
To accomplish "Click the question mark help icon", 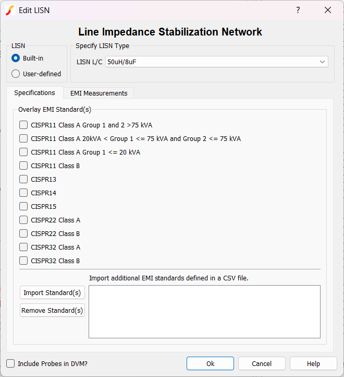I will coord(298,10).
